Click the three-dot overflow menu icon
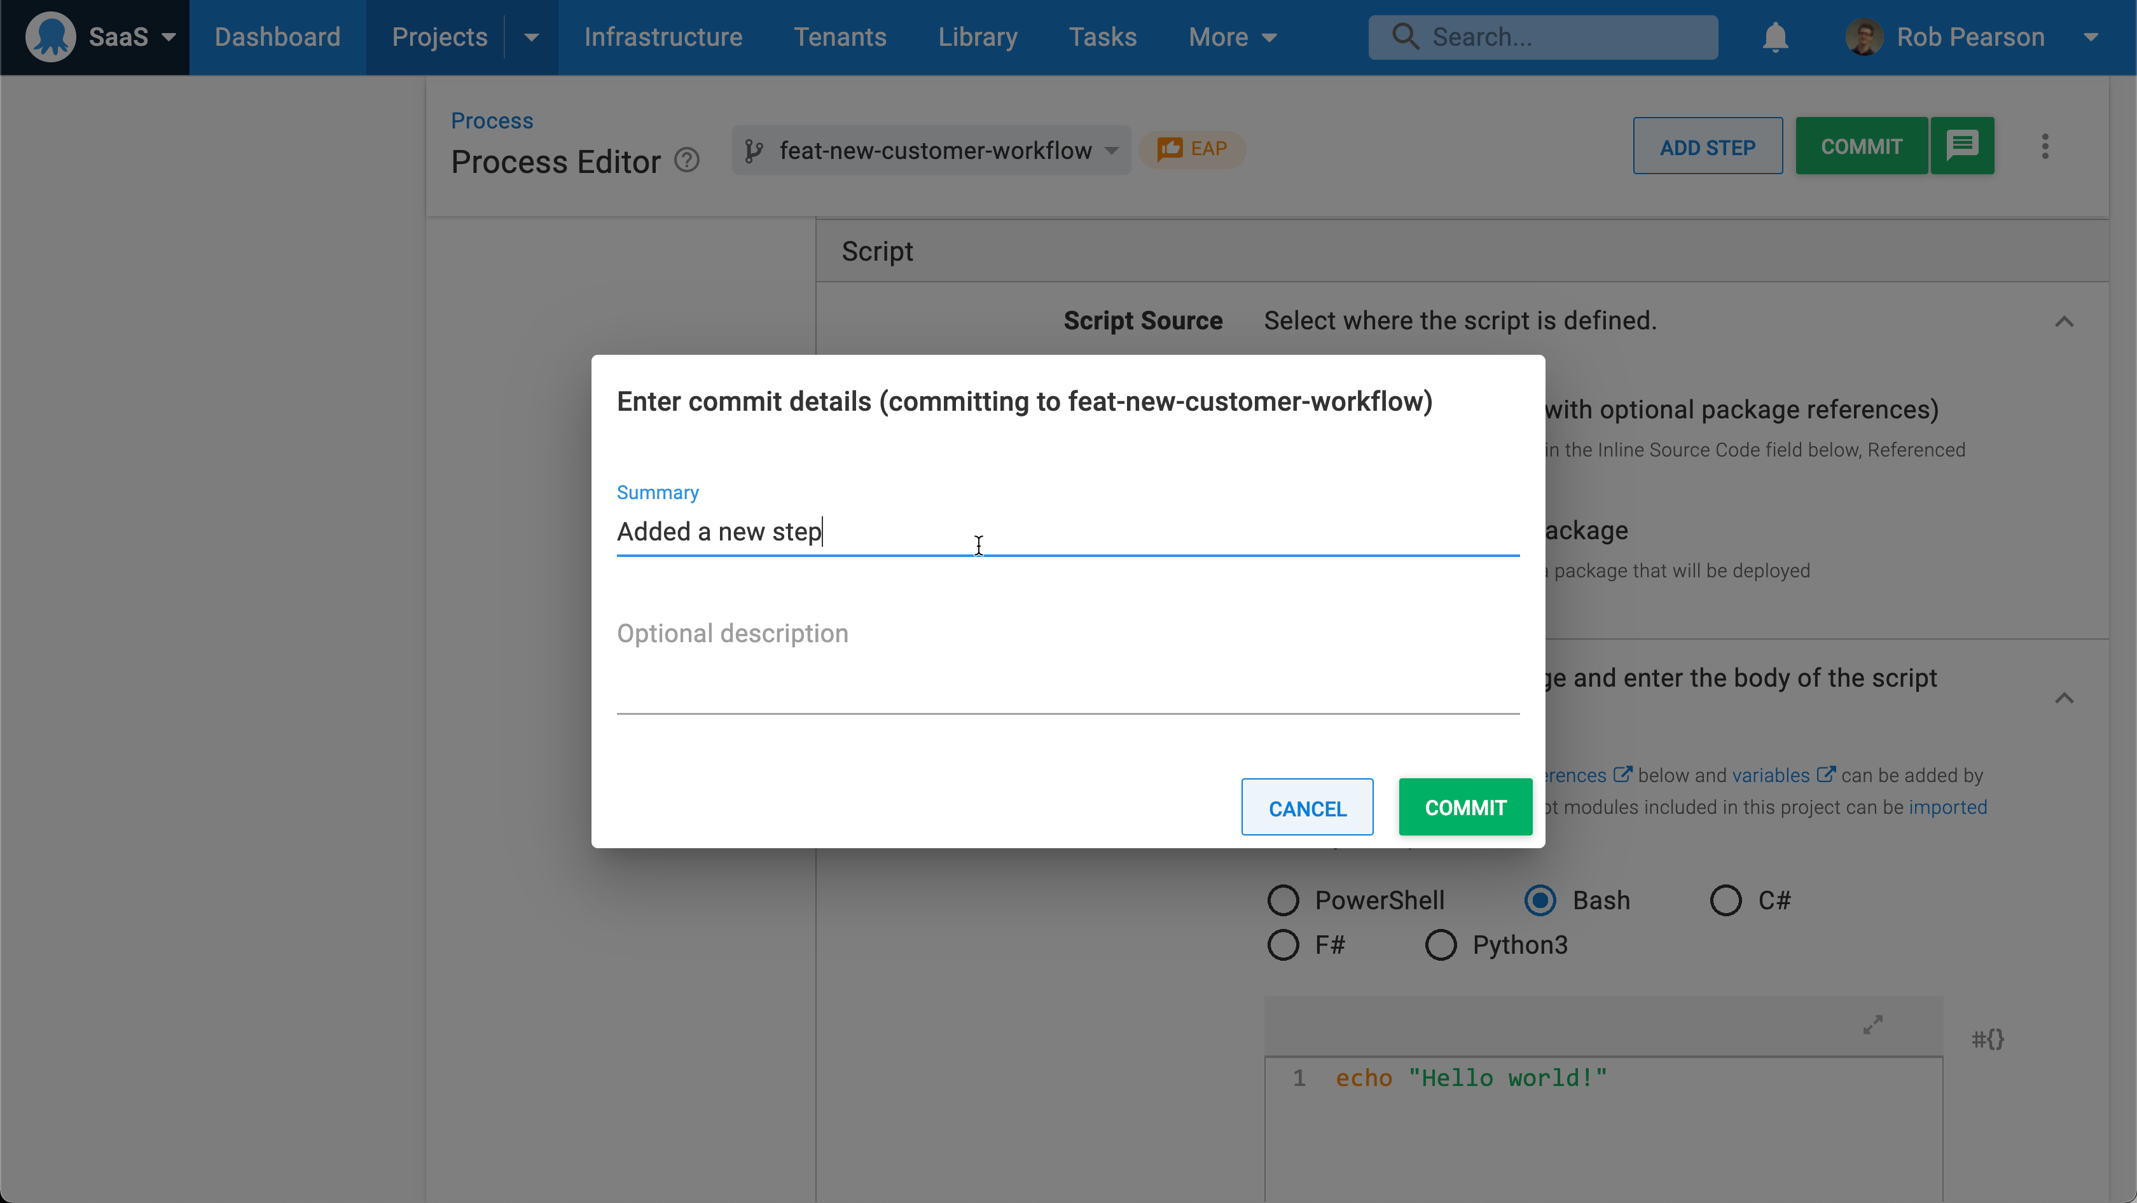This screenshot has height=1203, width=2137. [2045, 145]
